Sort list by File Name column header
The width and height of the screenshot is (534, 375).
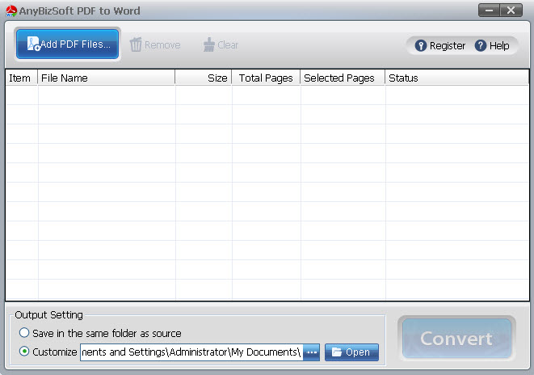point(105,78)
